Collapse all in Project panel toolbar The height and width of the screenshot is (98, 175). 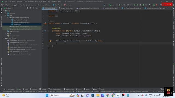tap(33, 8)
